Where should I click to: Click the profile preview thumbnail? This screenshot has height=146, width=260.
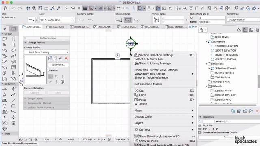click(x=35, y=70)
